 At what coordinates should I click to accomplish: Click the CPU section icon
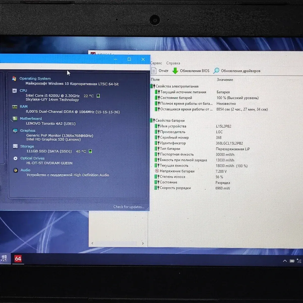[x=15, y=91]
